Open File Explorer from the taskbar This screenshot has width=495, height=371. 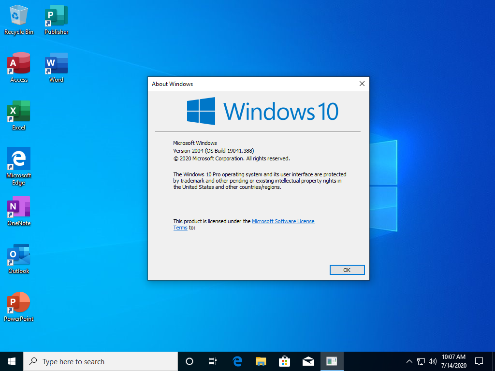tap(261, 361)
